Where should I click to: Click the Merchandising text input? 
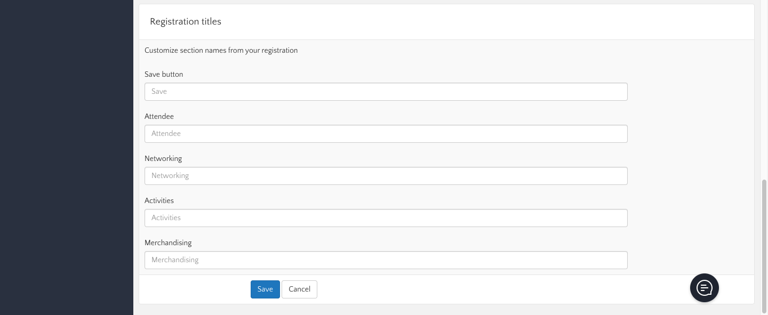pos(386,260)
